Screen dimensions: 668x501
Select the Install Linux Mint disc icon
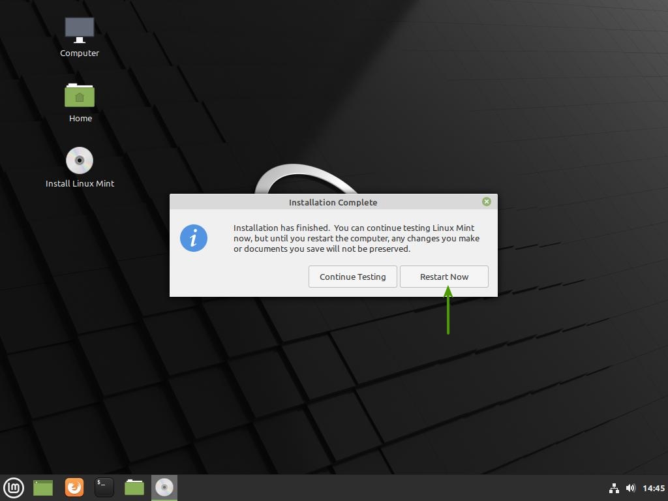pyautogui.click(x=80, y=160)
